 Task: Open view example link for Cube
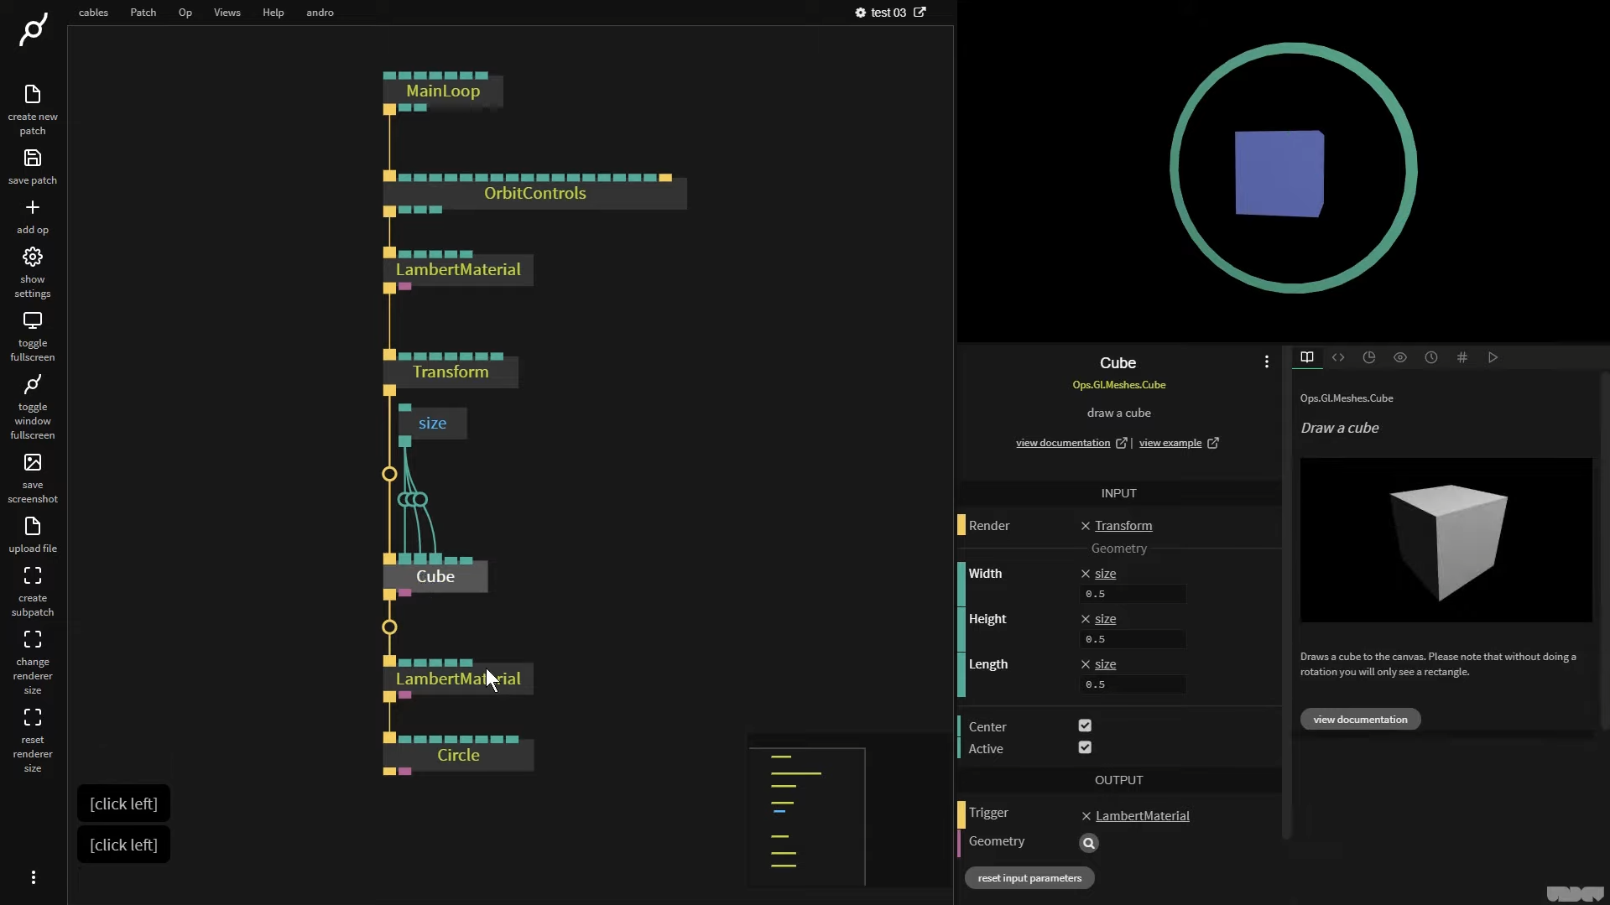1170,443
